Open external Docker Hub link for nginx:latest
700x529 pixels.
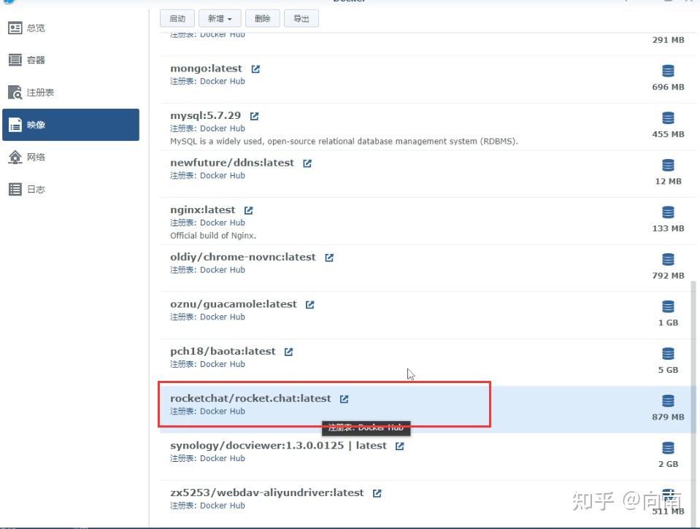coord(248,209)
